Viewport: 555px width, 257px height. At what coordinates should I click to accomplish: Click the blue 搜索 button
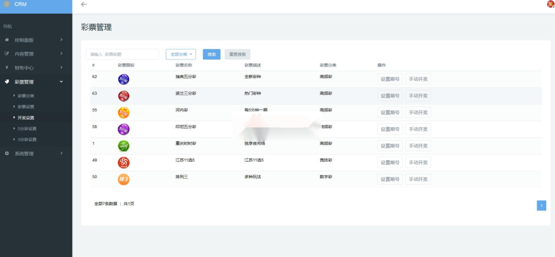(211, 54)
